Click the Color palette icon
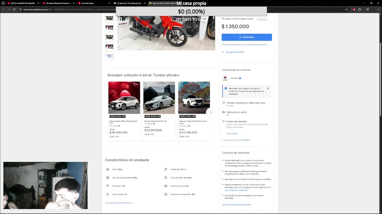Image resolution: width=382 pixels, height=214 pixels. coord(107,169)
